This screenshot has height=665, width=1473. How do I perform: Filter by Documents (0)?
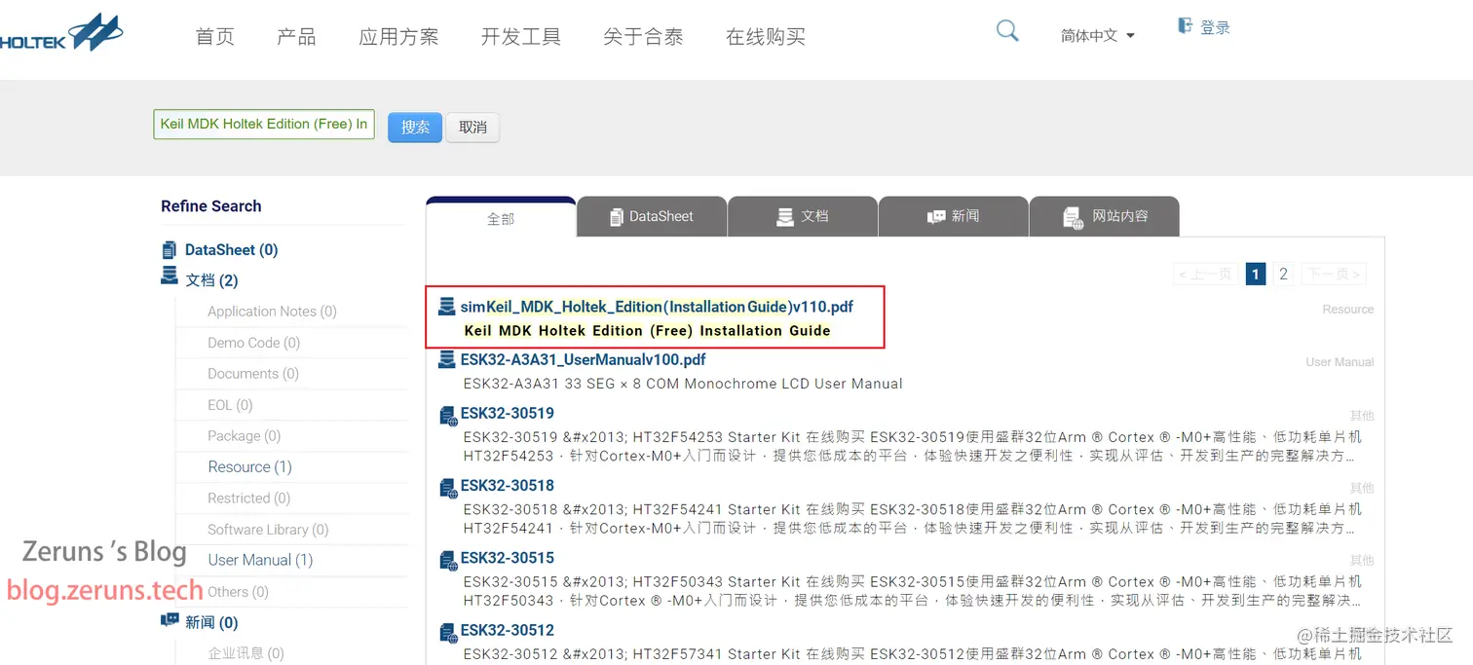tap(253, 374)
